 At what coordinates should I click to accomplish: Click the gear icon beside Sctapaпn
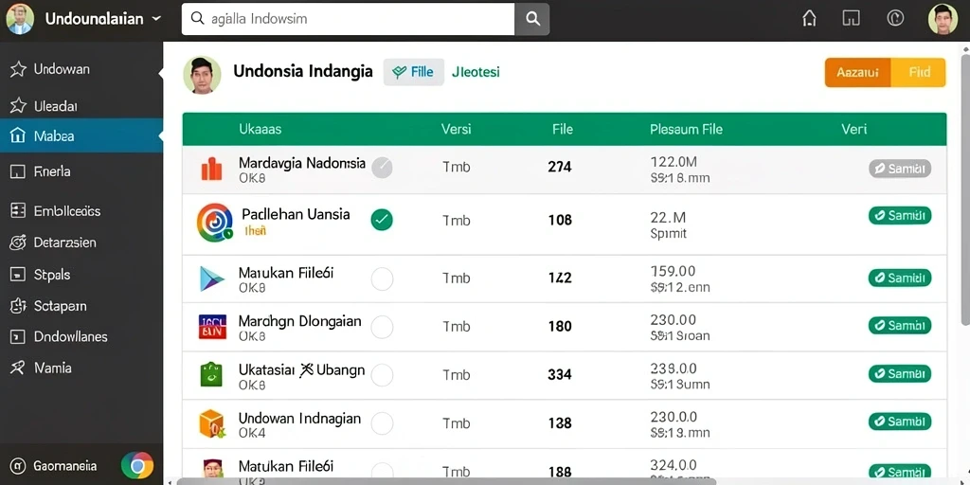(18, 306)
